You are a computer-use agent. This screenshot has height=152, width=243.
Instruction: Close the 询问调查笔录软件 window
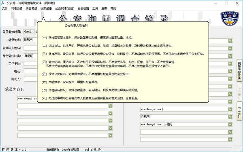coord(237,3)
